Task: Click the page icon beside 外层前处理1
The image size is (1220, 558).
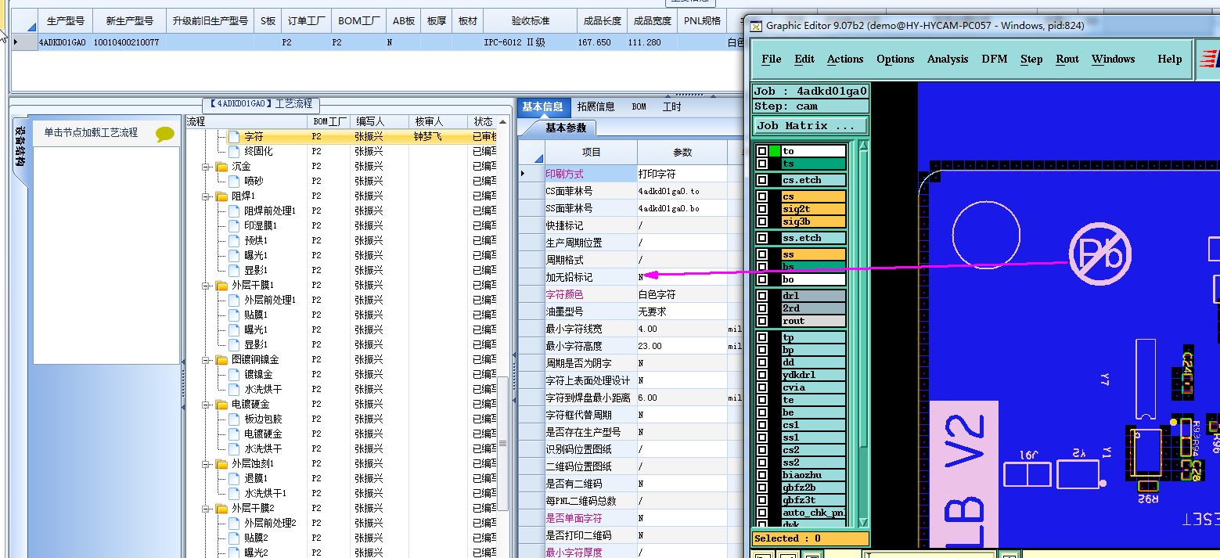Action: [234, 300]
